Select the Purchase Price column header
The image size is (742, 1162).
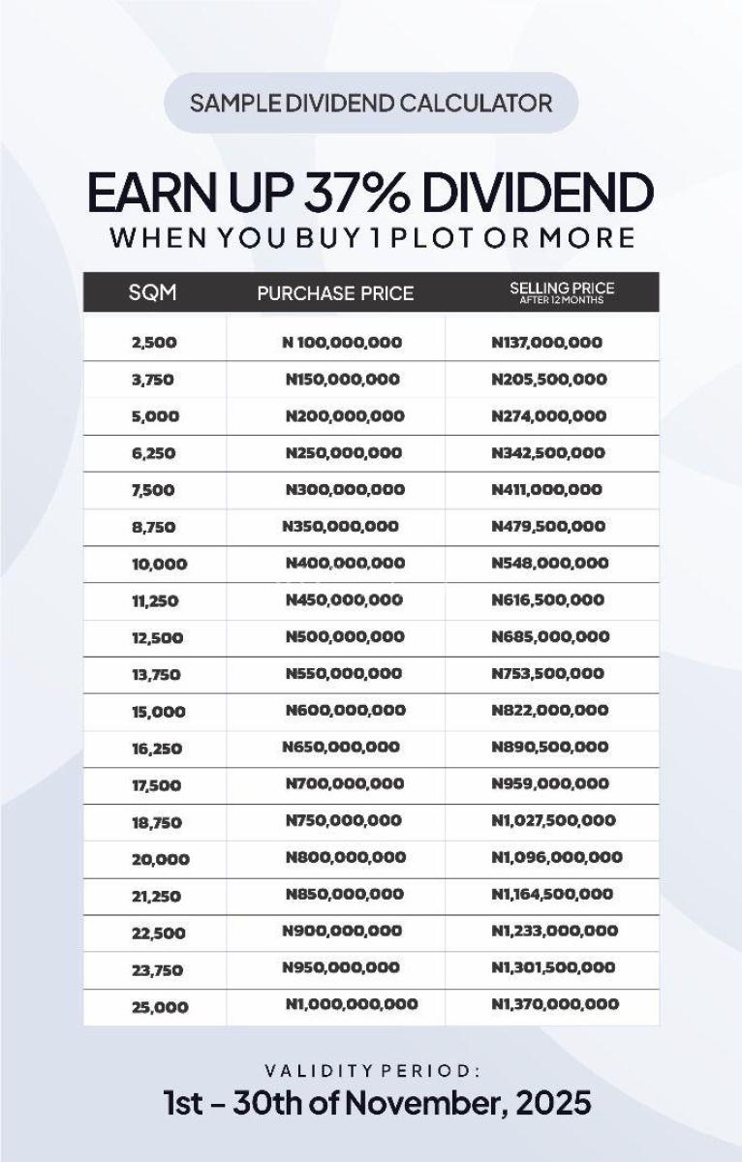(x=335, y=292)
